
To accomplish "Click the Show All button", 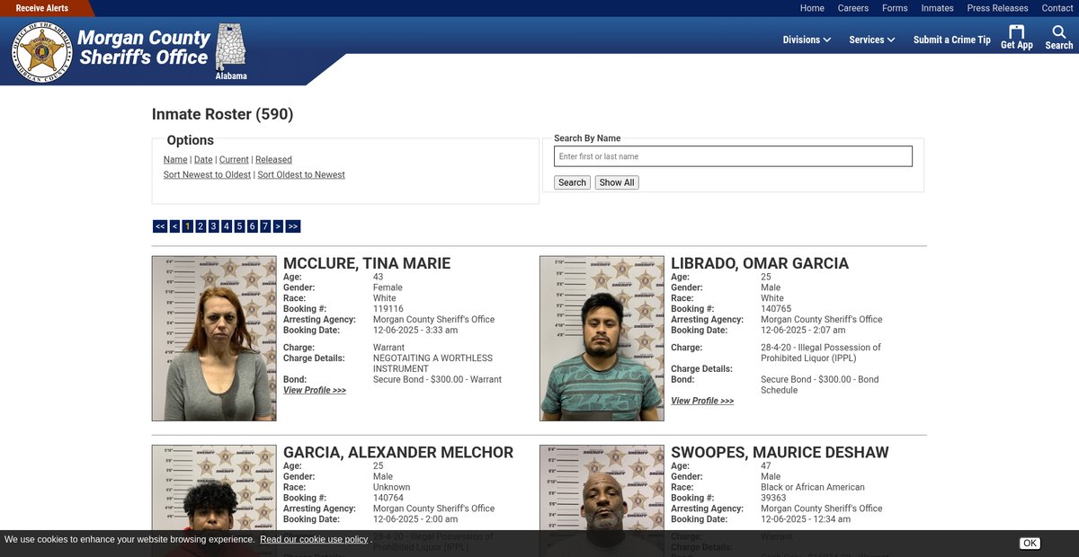I will point(617,182).
